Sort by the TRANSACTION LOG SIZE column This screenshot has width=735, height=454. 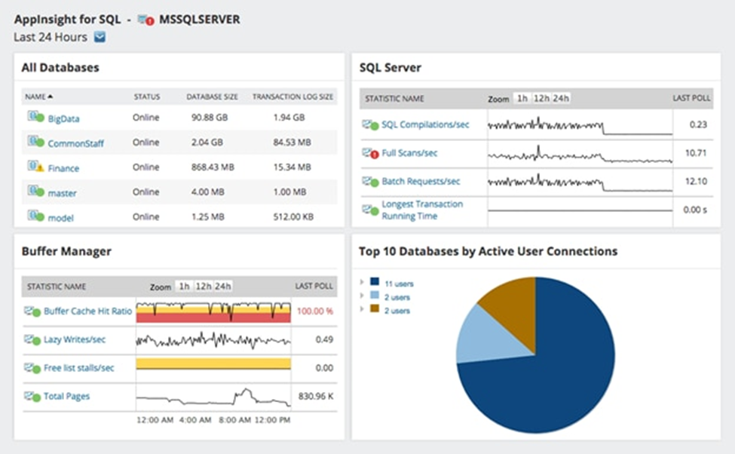293,97
